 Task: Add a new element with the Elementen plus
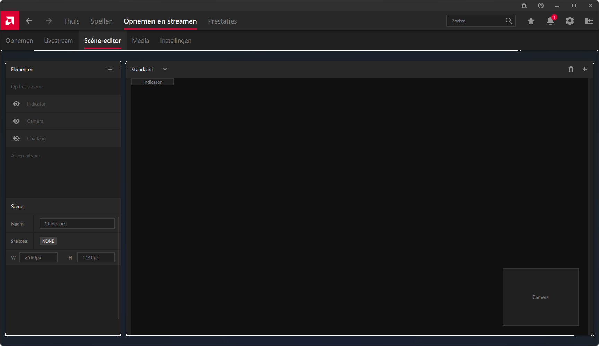(x=110, y=69)
